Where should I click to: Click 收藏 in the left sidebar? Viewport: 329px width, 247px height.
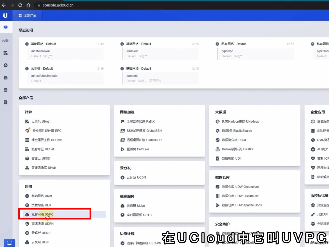pyautogui.click(x=6, y=41)
